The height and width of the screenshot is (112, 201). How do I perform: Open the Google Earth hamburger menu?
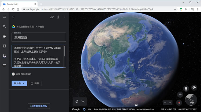coord(4,17)
